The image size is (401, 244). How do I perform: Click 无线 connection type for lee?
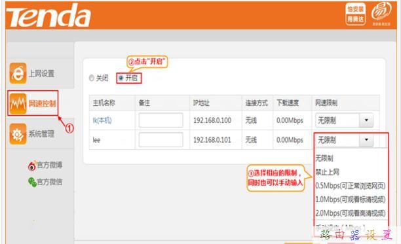[251, 140]
